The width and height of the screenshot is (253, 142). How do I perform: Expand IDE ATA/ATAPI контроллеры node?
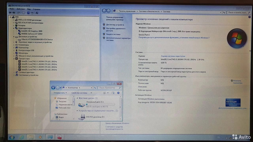point(14,23)
